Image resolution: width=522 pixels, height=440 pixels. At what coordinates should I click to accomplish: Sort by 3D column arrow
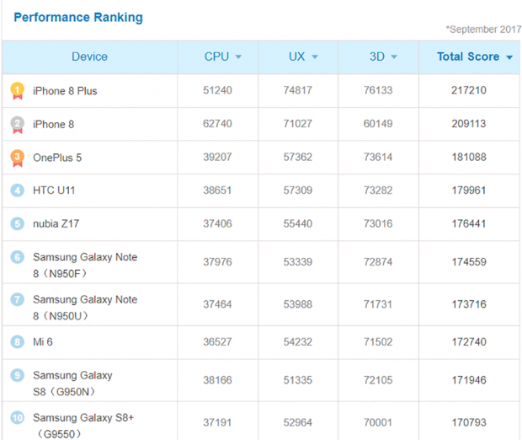click(396, 57)
